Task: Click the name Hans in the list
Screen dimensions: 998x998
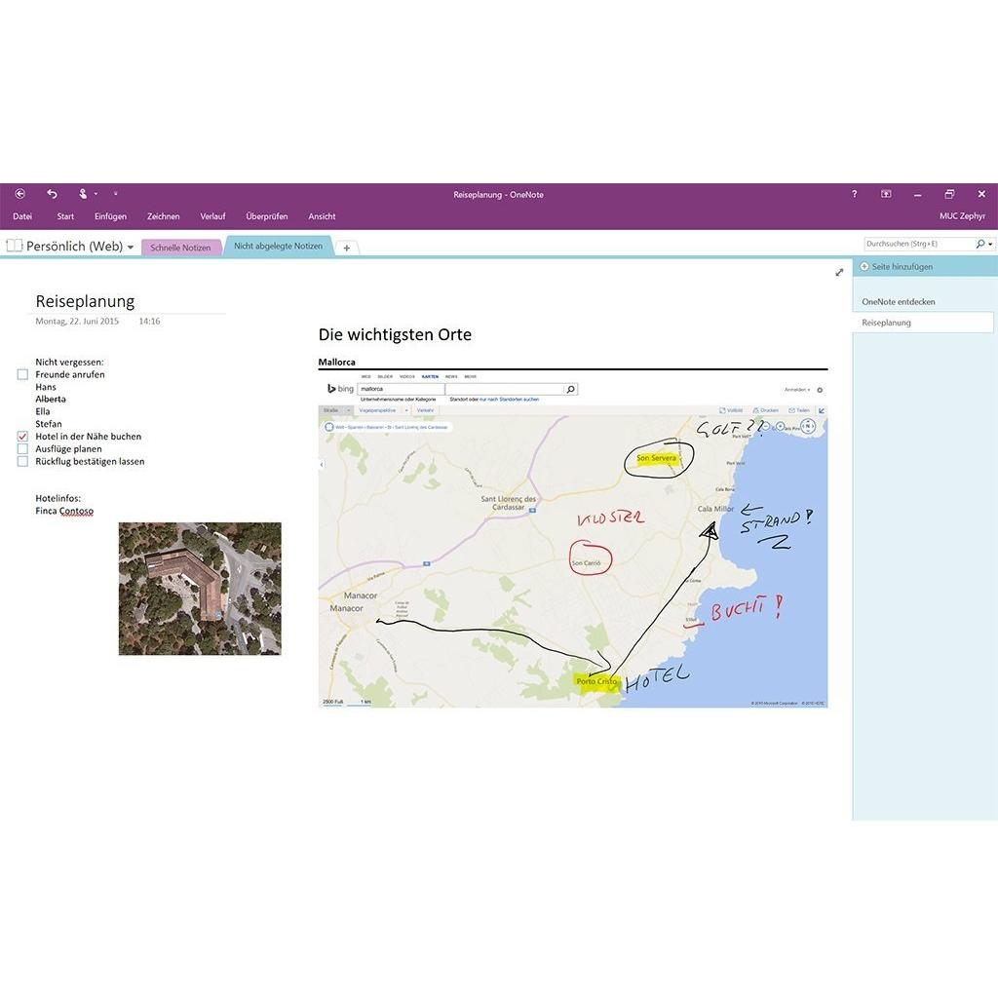Action: [x=46, y=387]
